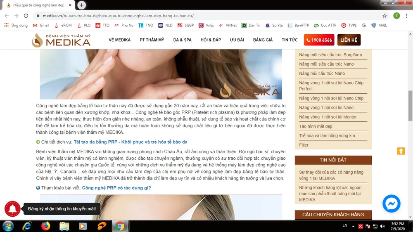Image resolution: width=413 pixels, height=232 pixels.
Task: Click the red notification bell icon
Action: click(x=12, y=209)
